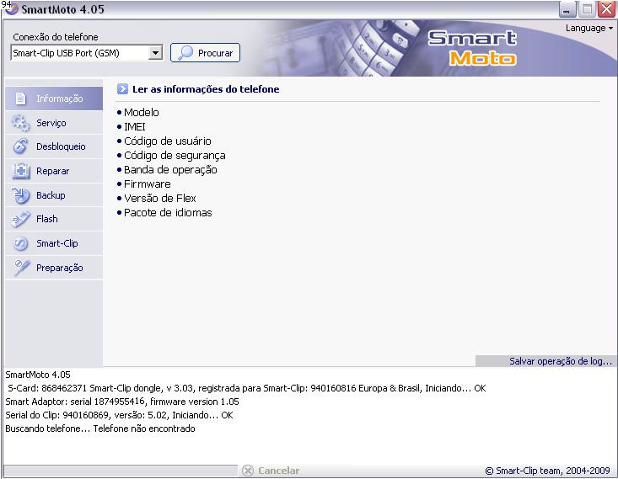Click the blue arrow icon beside Ler as informações
618x479 pixels.
122,89
